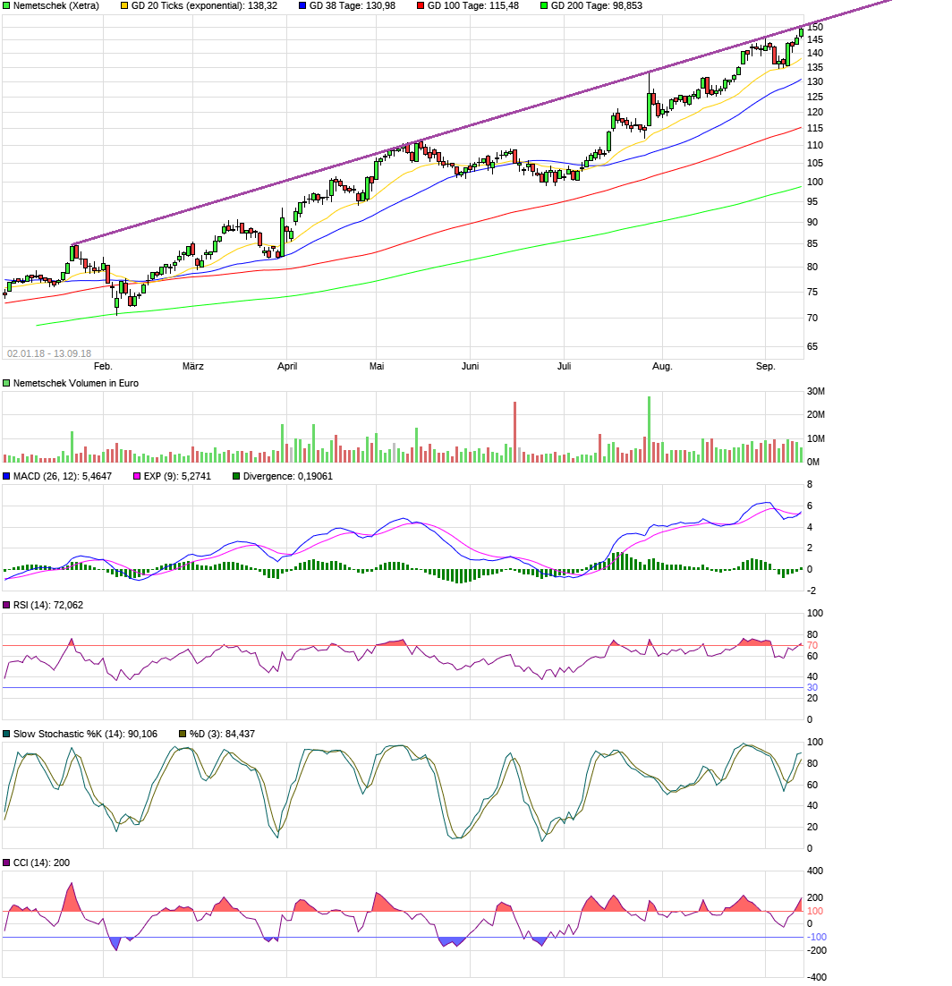Click the blue 30 RSI threshold label

coord(812,687)
